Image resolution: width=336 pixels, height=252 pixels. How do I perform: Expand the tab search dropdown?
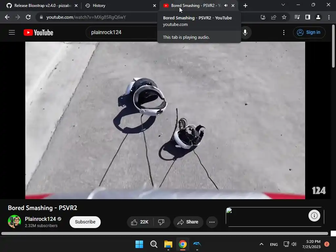click(283, 5)
